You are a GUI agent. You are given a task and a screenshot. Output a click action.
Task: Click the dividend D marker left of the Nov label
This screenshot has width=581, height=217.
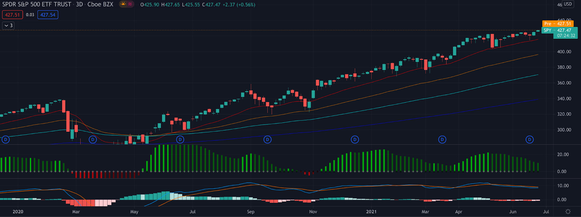click(x=268, y=139)
